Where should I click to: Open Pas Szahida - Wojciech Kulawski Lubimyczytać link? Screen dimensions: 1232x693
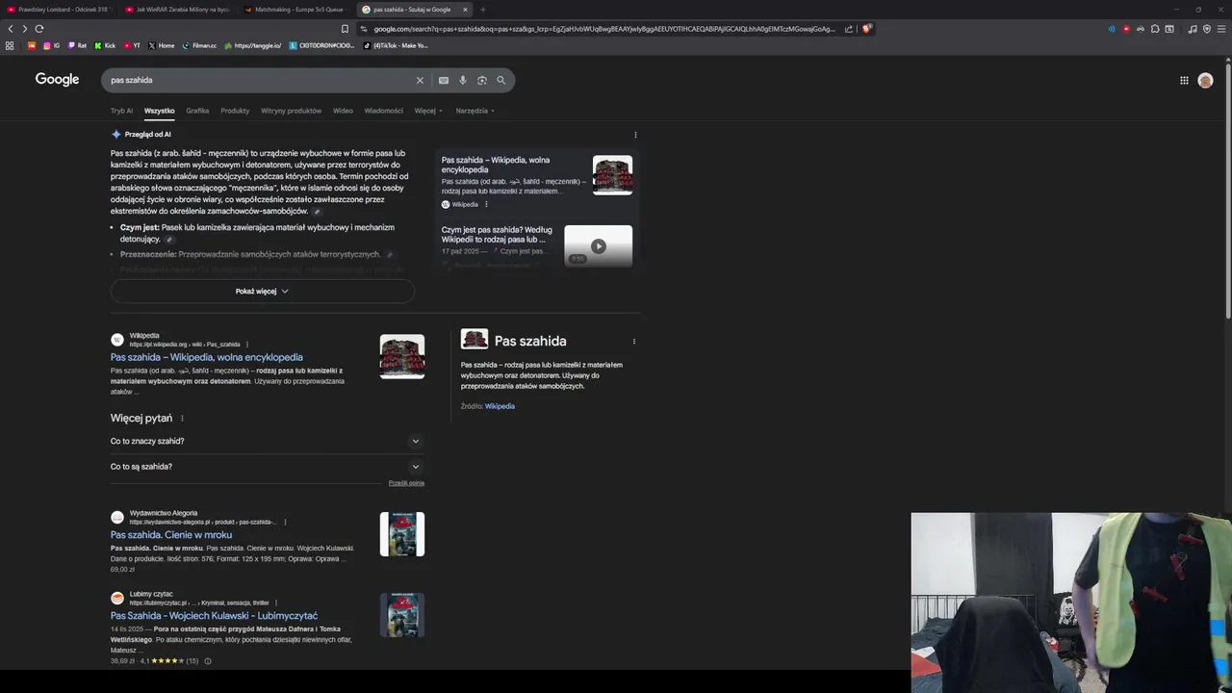click(214, 616)
